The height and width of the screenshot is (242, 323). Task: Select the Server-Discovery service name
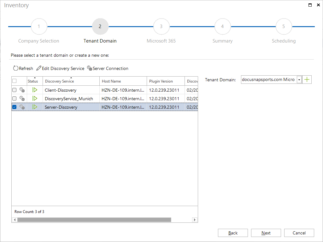61,107
